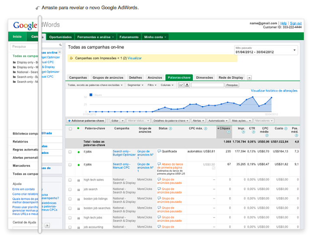Check the it jobs Budget Optimizer row
Viewport: 312px width, 235px height.
70,152
